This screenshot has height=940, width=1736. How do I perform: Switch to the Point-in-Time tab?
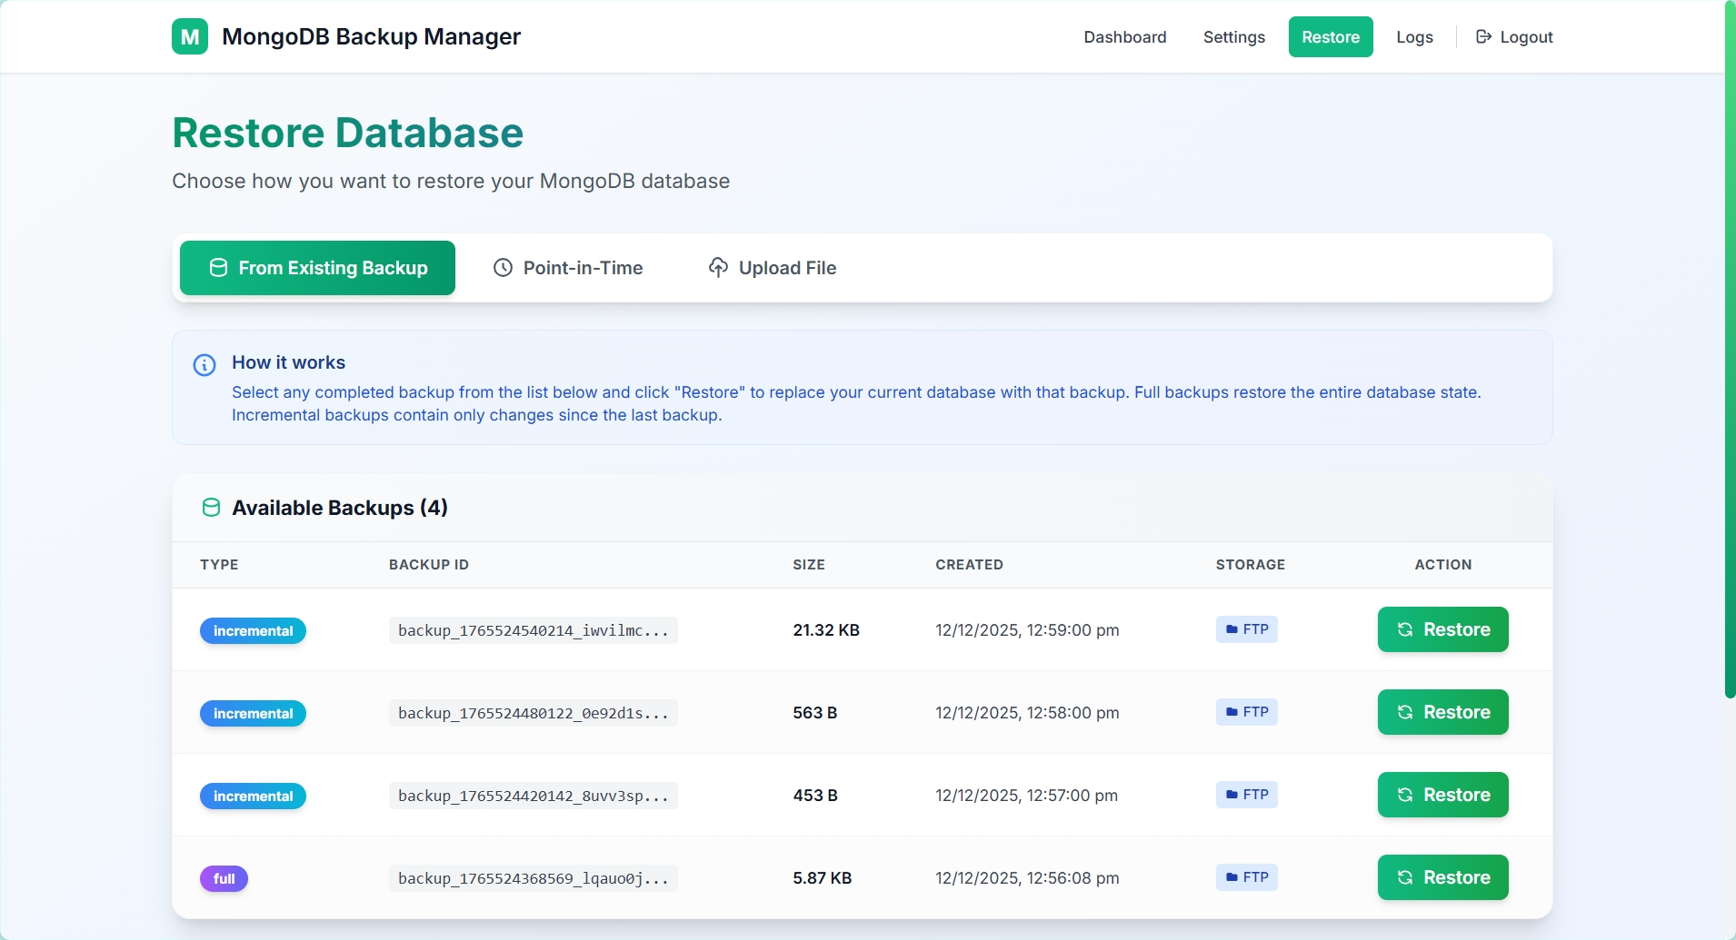pos(568,268)
